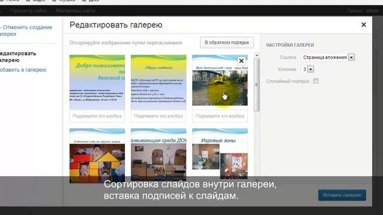Select the children with blocks slide thumbnail

pos(97,156)
